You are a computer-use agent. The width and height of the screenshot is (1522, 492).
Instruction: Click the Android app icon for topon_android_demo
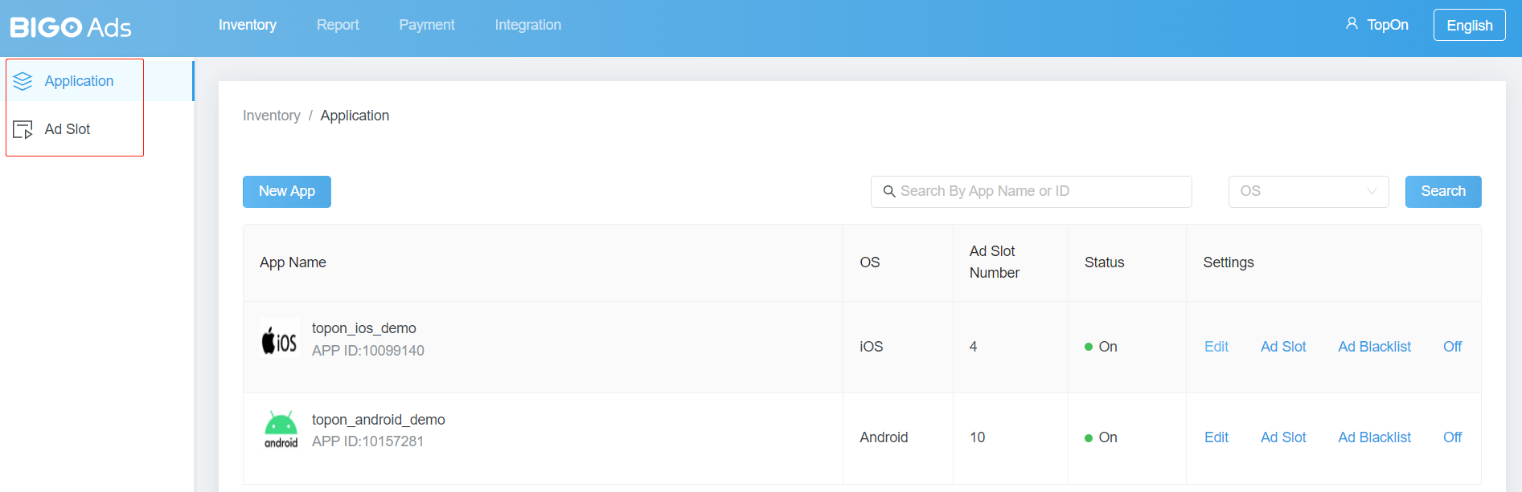(x=281, y=430)
